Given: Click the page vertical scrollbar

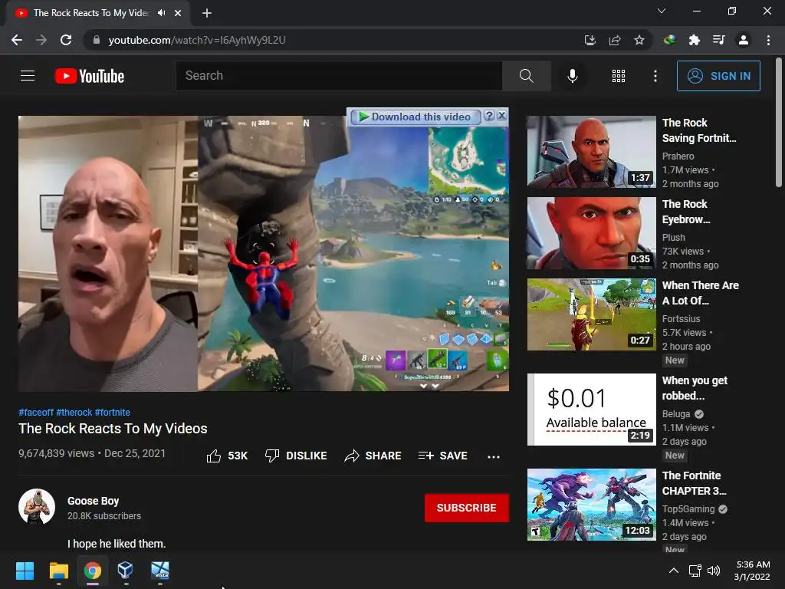Looking at the screenshot, I should click(x=779, y=123).
